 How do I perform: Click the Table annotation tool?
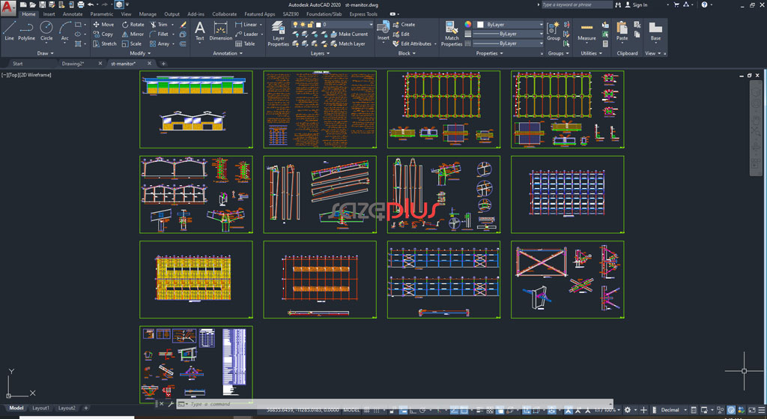pyautogui.click(x=245, y=43)
